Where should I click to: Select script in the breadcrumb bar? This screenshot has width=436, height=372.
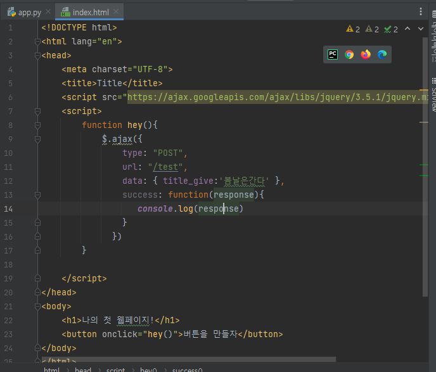click(116, 369)
